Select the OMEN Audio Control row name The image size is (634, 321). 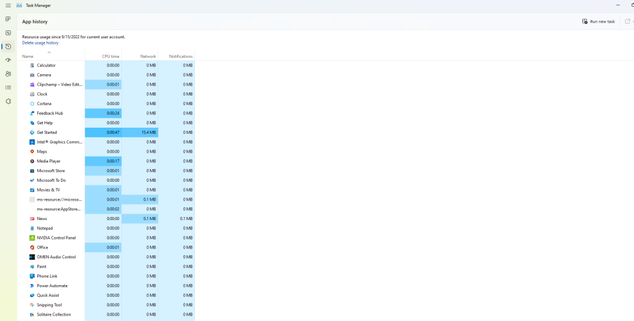click(56, 257)
